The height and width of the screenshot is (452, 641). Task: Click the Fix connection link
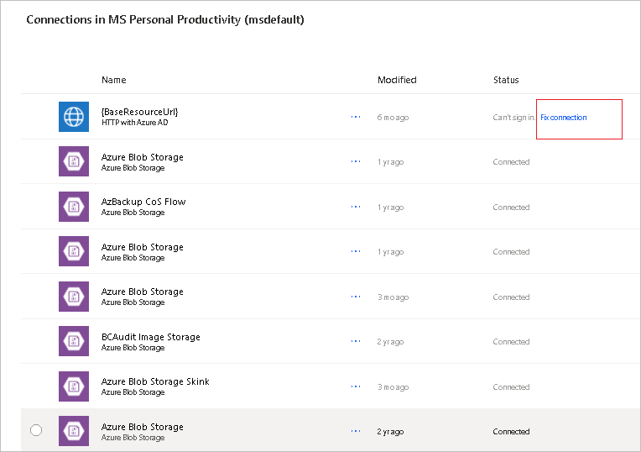coord(563,118)
